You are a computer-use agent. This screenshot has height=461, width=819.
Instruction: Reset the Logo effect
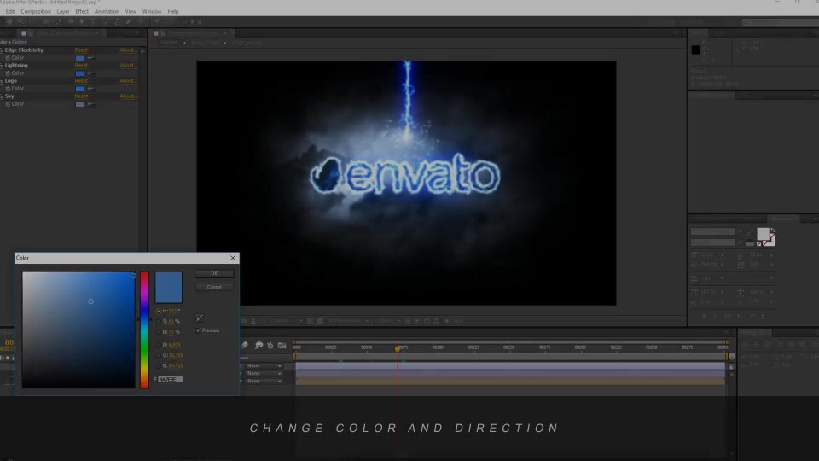tap(81, 81)
